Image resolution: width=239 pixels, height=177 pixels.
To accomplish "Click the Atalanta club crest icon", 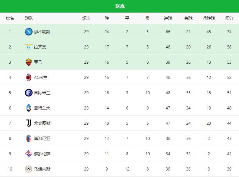I will (29, 108).
